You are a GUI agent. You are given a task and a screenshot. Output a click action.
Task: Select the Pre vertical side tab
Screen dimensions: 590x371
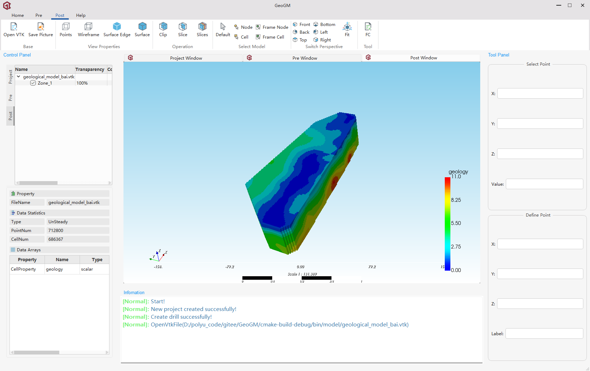[x=11, y=98]
